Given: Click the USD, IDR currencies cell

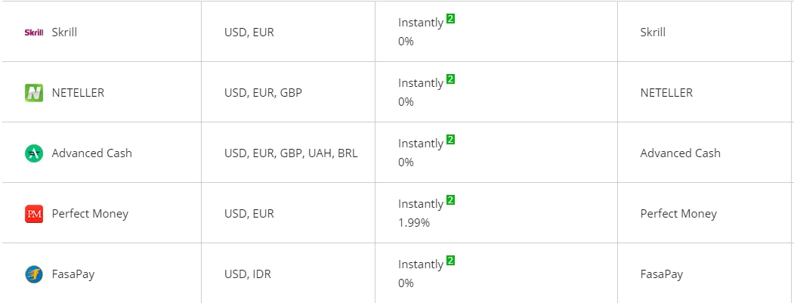Looking at the screenshot, I should (248, 274).
